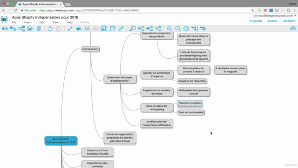298x168 pixels.
Task: Open the search find magnifier icon
Action: pos(132,28)
